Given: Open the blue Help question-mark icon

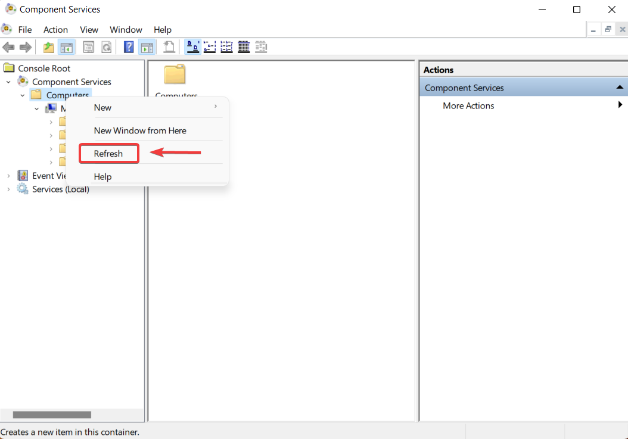Looking at the screenshot, I should pyautogui.click(x=129, y=47).
